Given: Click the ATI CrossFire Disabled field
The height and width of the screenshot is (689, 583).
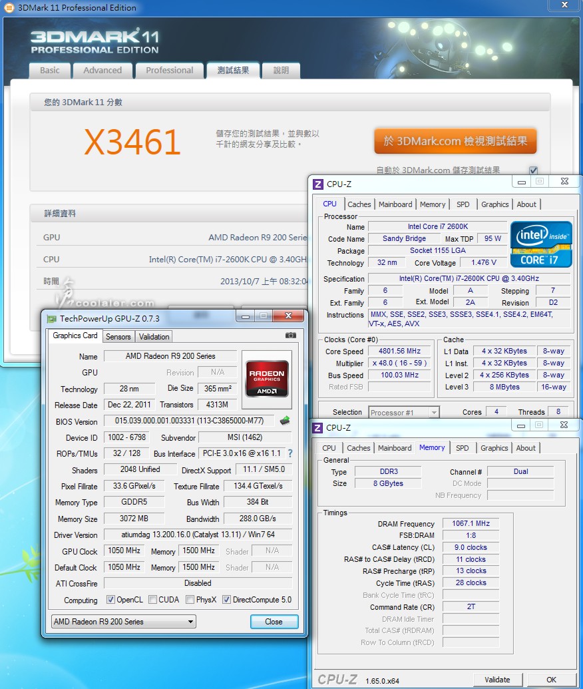Looking at the screenshot, I should coord(198,583).
